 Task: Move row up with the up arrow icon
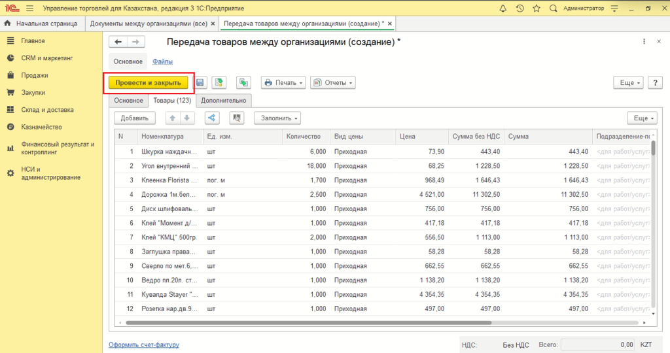[173, 118]
